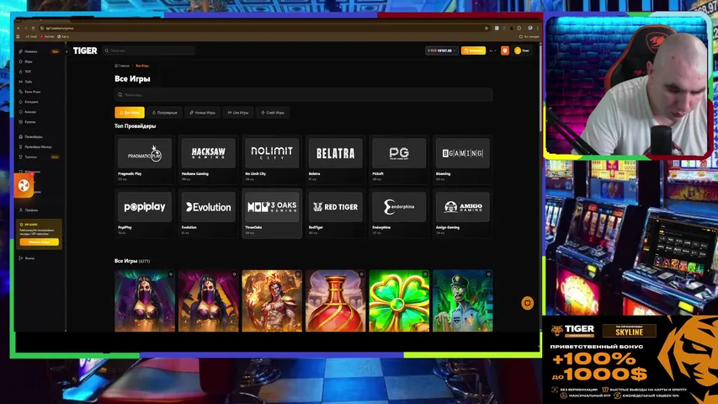Select the Новые Игры filter tab
This screenshot has width=718, height=404.
tap(202, 112)
